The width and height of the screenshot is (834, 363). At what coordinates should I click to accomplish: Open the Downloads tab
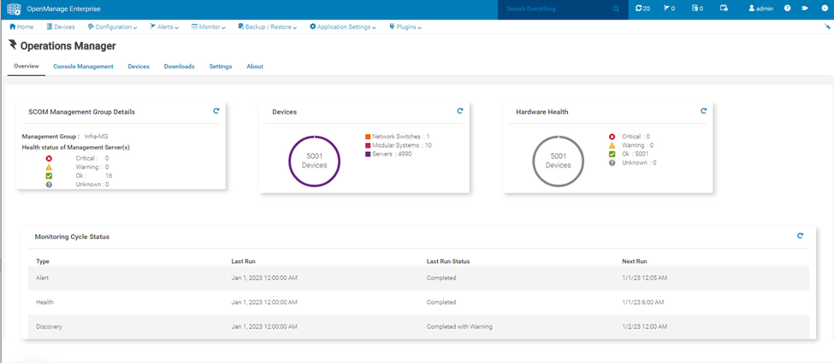[180, 67]
